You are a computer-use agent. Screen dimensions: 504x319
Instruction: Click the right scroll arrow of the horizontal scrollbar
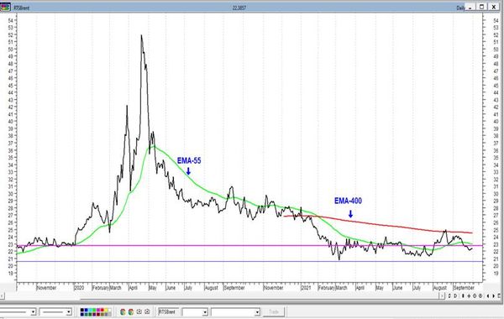coord(443,295)
